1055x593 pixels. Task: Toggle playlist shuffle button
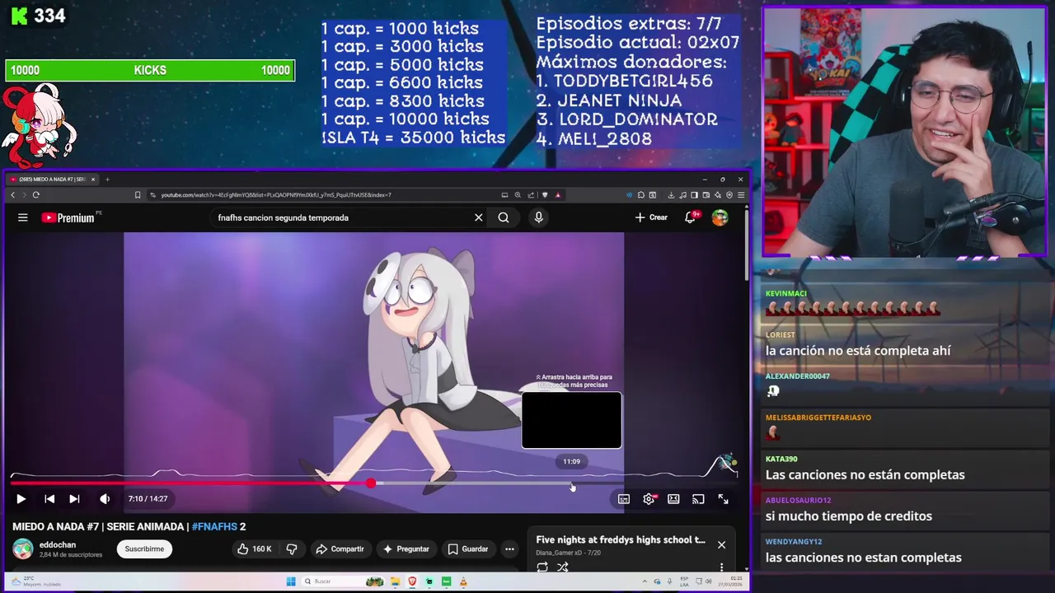pyautogui.click(x=562, y=567)
